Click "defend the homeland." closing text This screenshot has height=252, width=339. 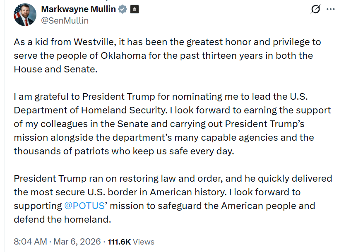(63, 219)
